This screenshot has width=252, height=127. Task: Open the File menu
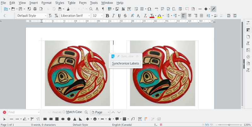[3, 3]
